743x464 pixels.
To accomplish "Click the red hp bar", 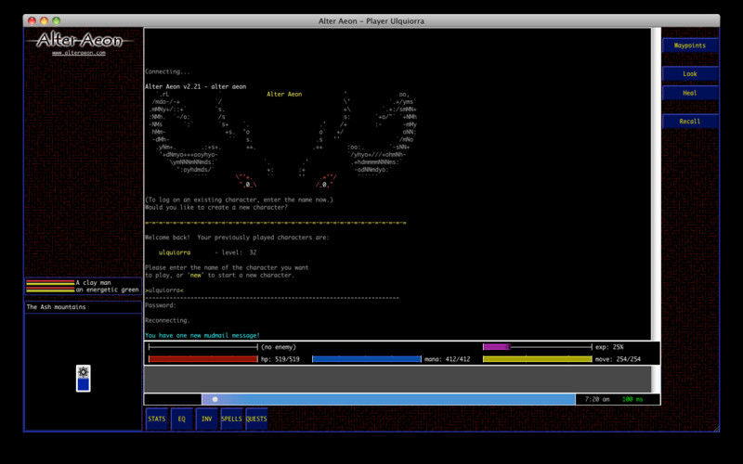I will [x=202, y=359].
